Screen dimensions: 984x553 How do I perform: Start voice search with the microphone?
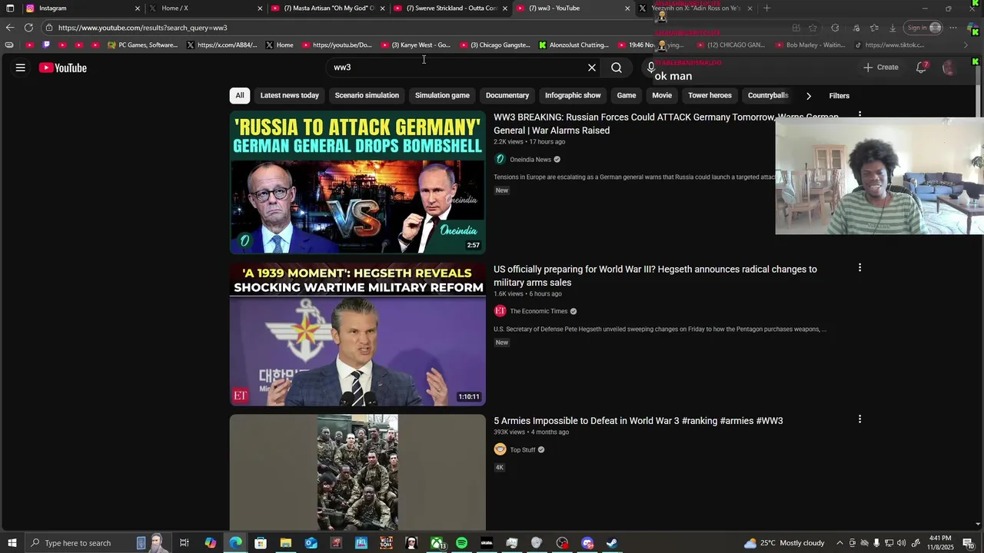(650, 68)
